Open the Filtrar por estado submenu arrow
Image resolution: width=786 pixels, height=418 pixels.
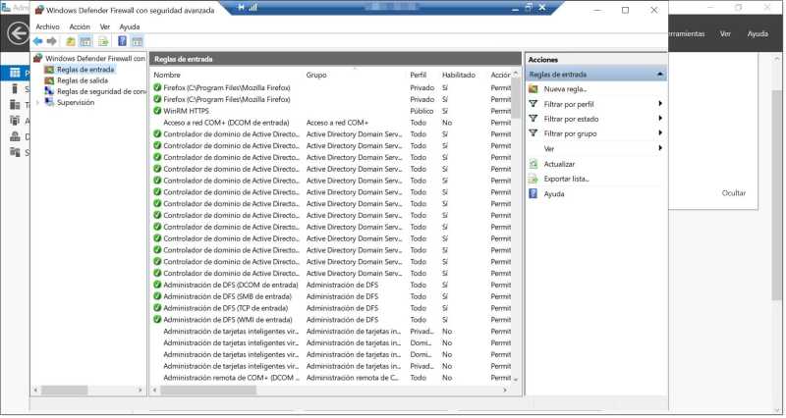click(660, 119)
